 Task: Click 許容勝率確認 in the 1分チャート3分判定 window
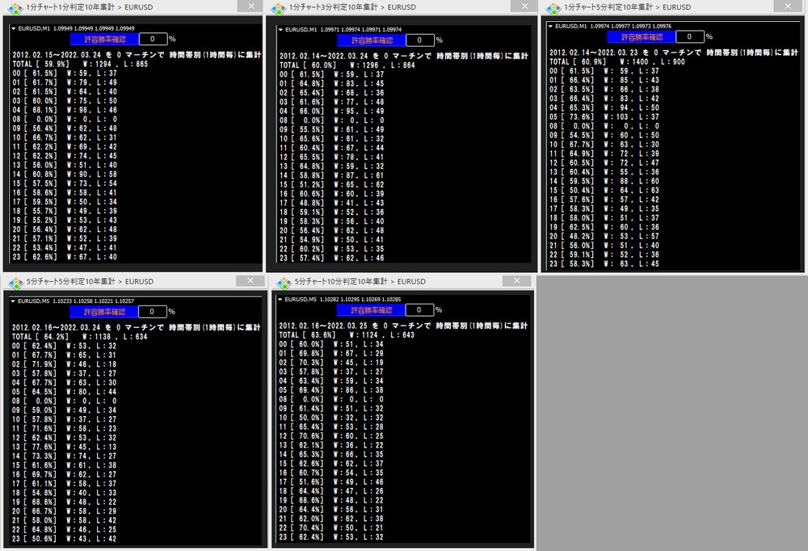372,40
